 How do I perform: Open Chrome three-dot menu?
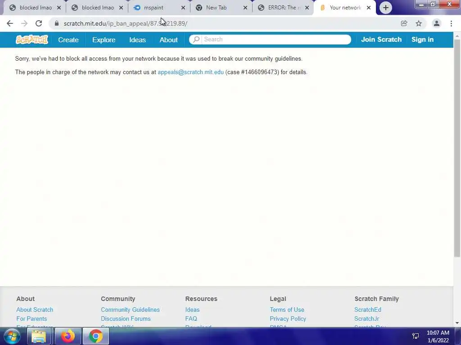(x=451, y=23)
